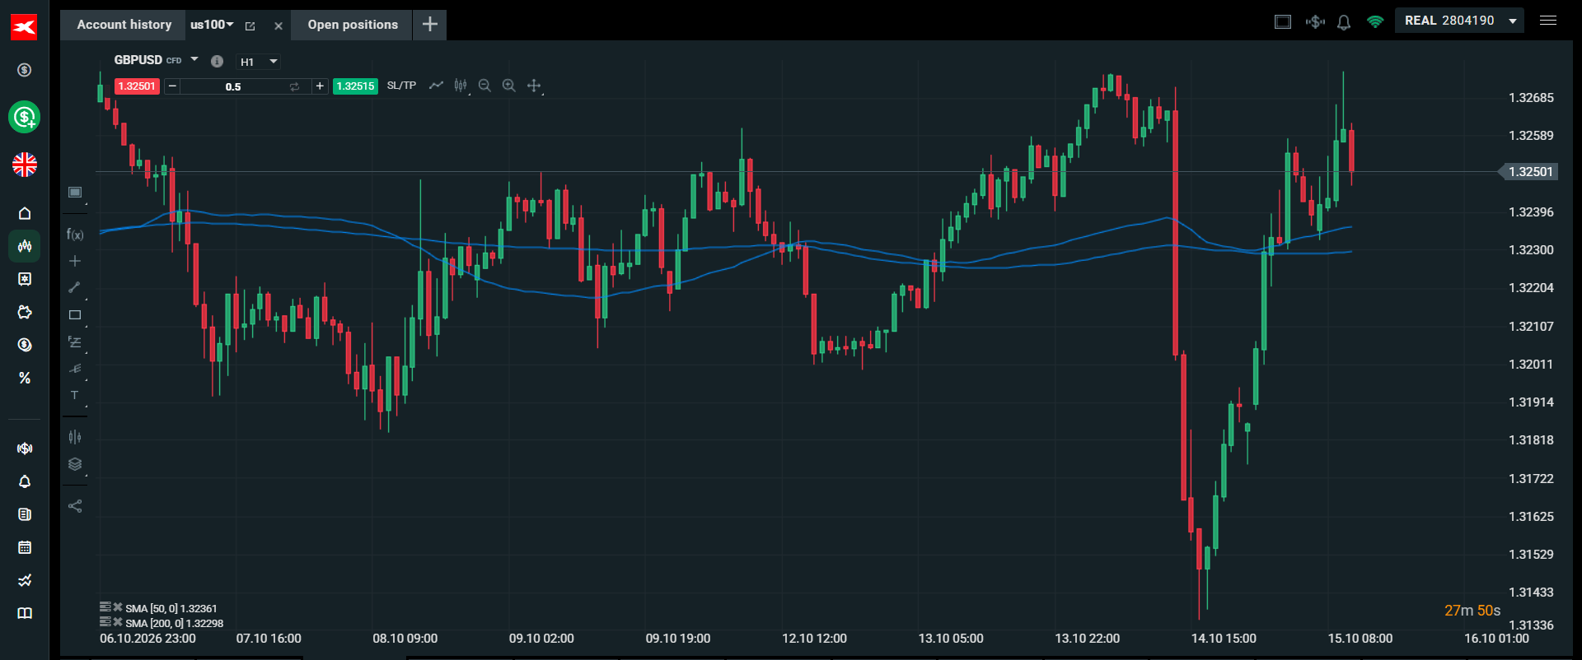1582x660 pixels.
Task: Close the us100 tab
Action: 278,26
